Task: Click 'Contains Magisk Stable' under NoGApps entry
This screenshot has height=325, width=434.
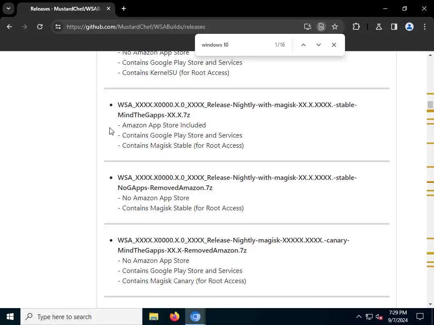Action: pyautogui.click(x=181, y=208)
